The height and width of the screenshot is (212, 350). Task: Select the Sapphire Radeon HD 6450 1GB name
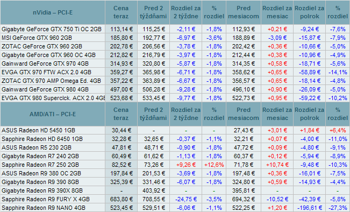coord(42,139)
